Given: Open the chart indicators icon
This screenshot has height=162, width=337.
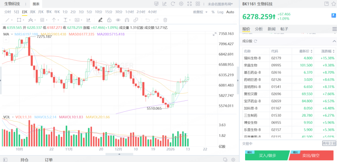Looking at the screenshot, I should pyautogui.click(x=88, y=20).
